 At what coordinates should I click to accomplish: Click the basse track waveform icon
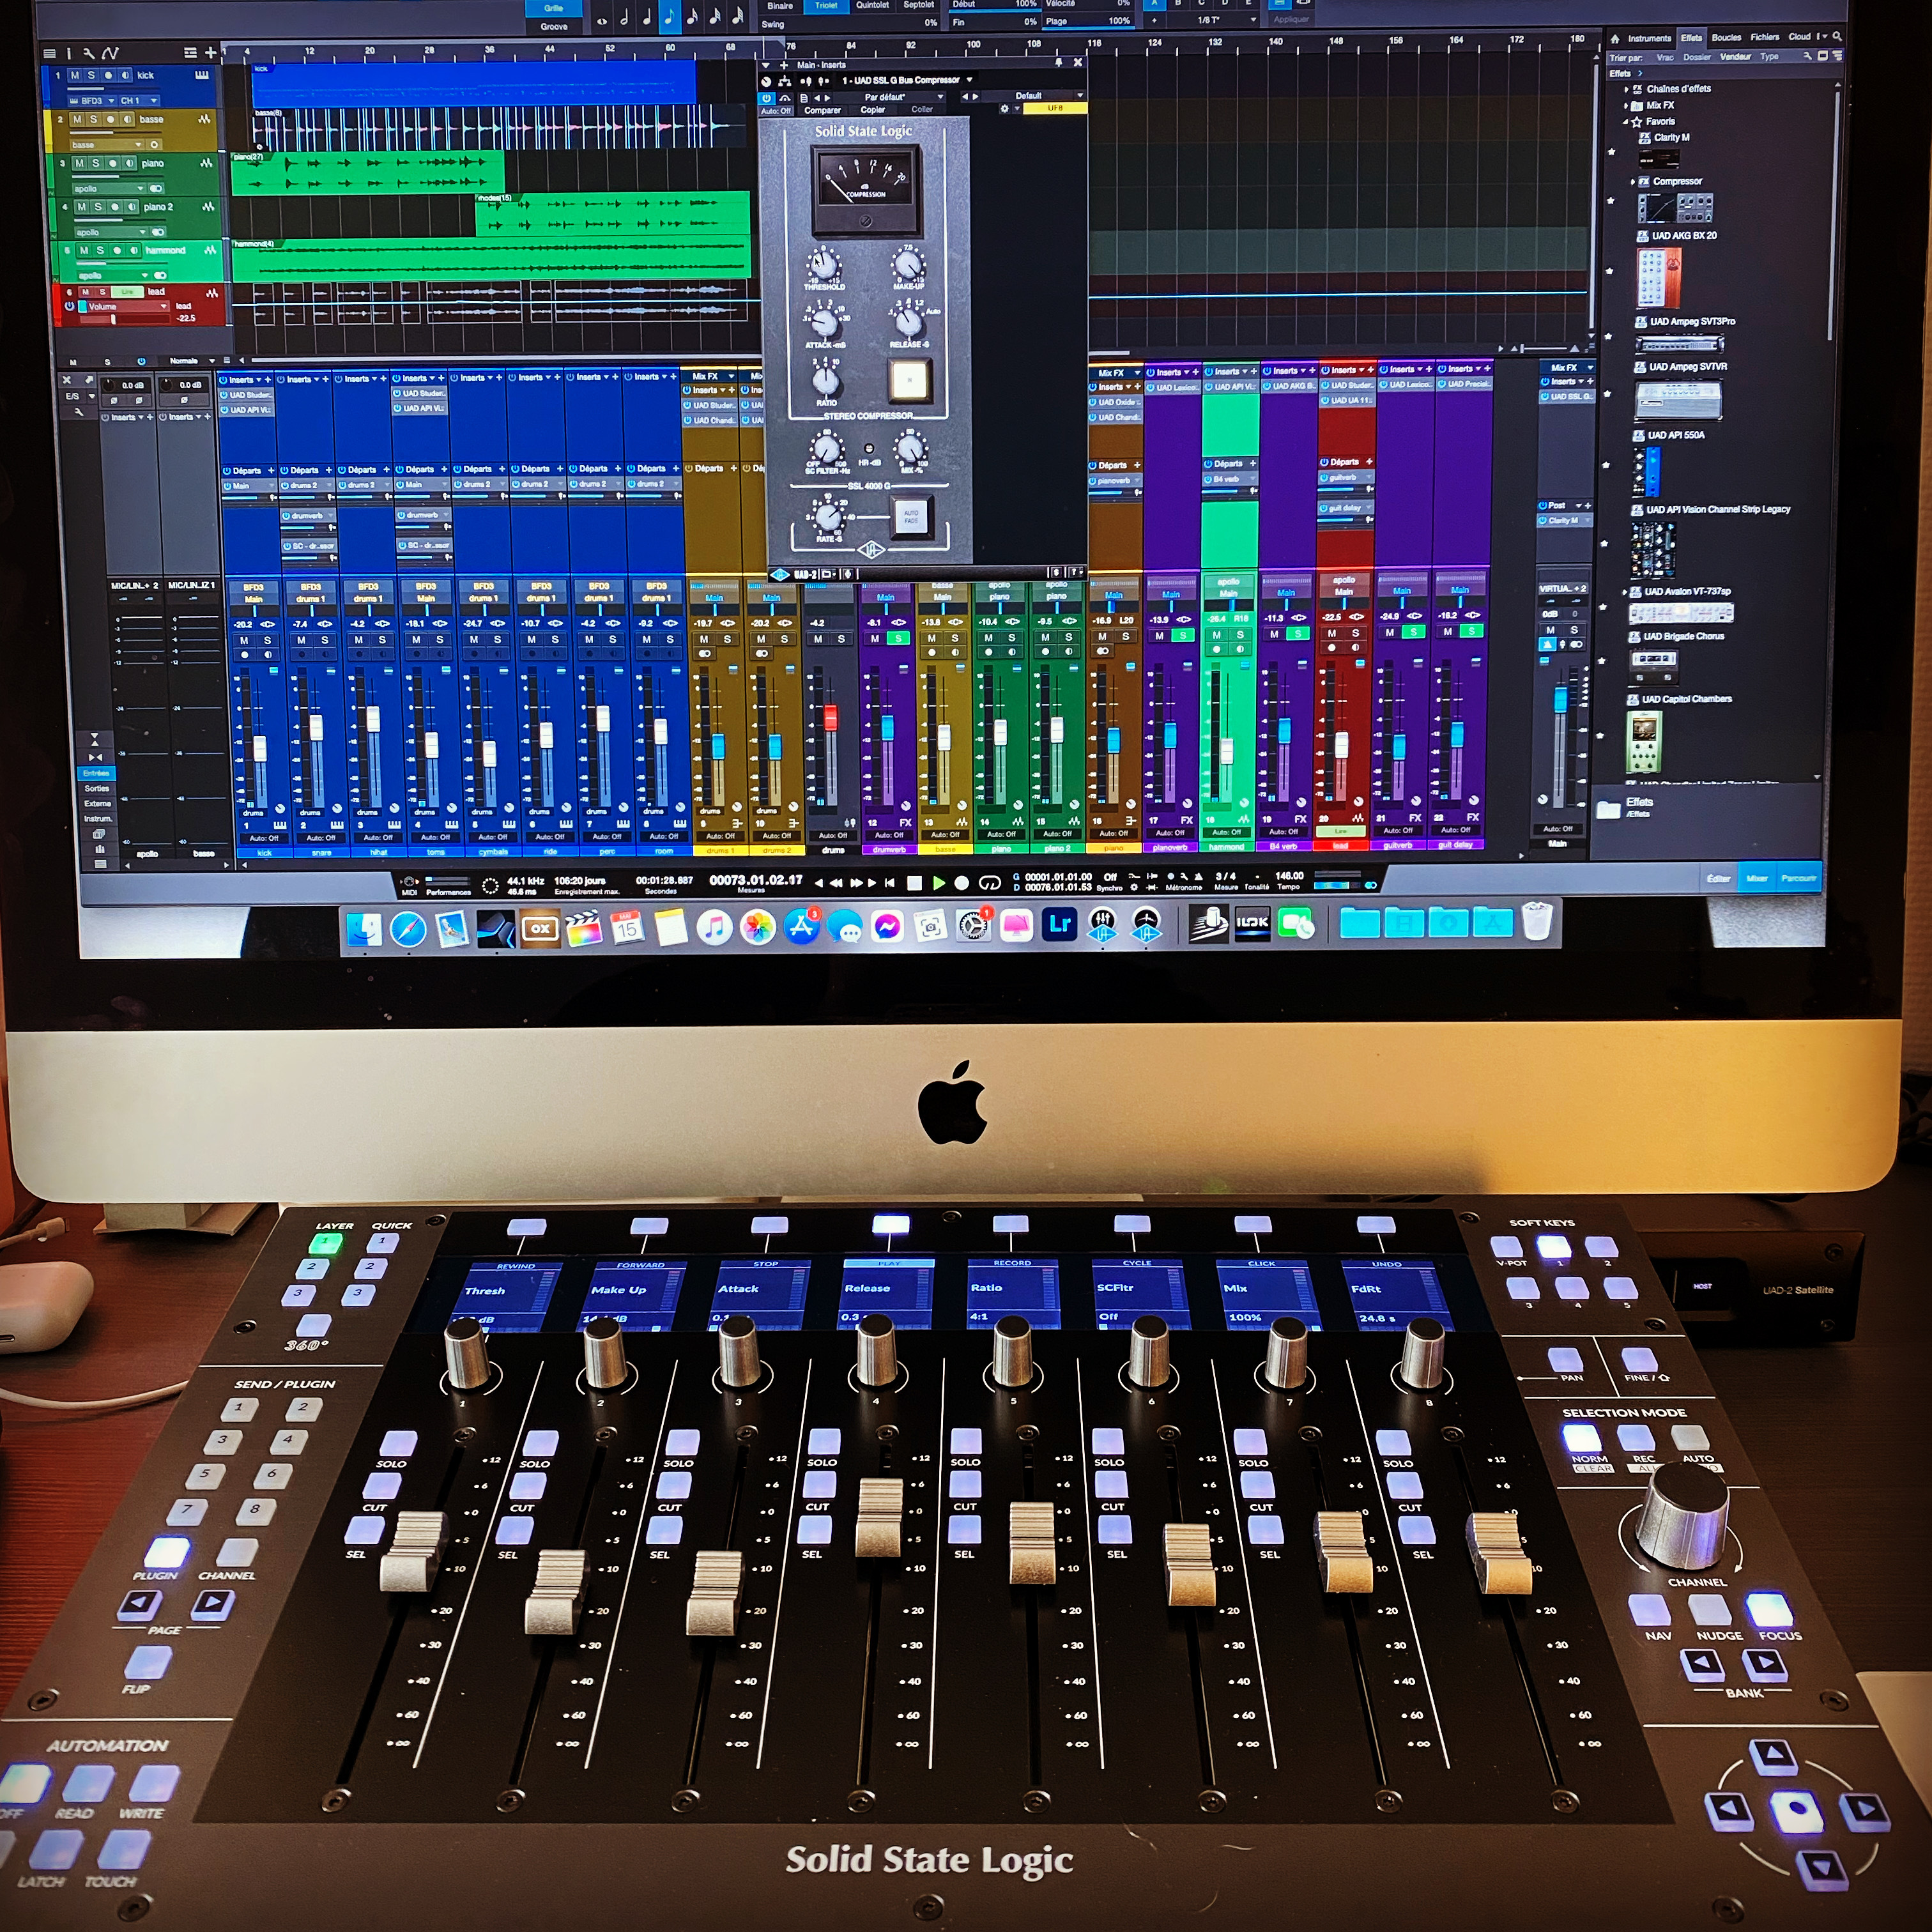click(205, 119)
